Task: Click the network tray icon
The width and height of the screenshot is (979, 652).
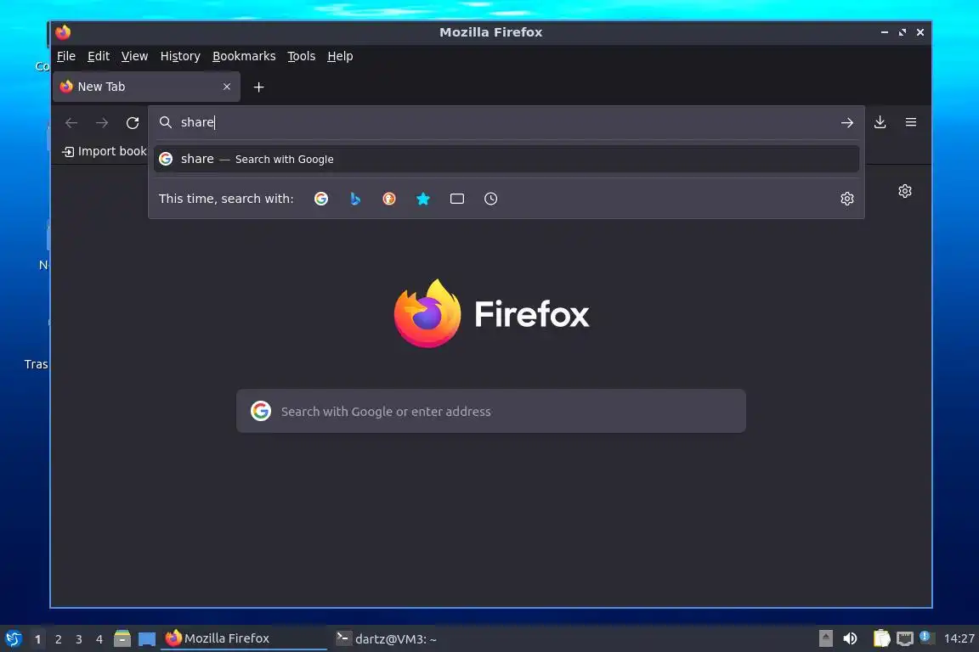Action: pos(905,638)
